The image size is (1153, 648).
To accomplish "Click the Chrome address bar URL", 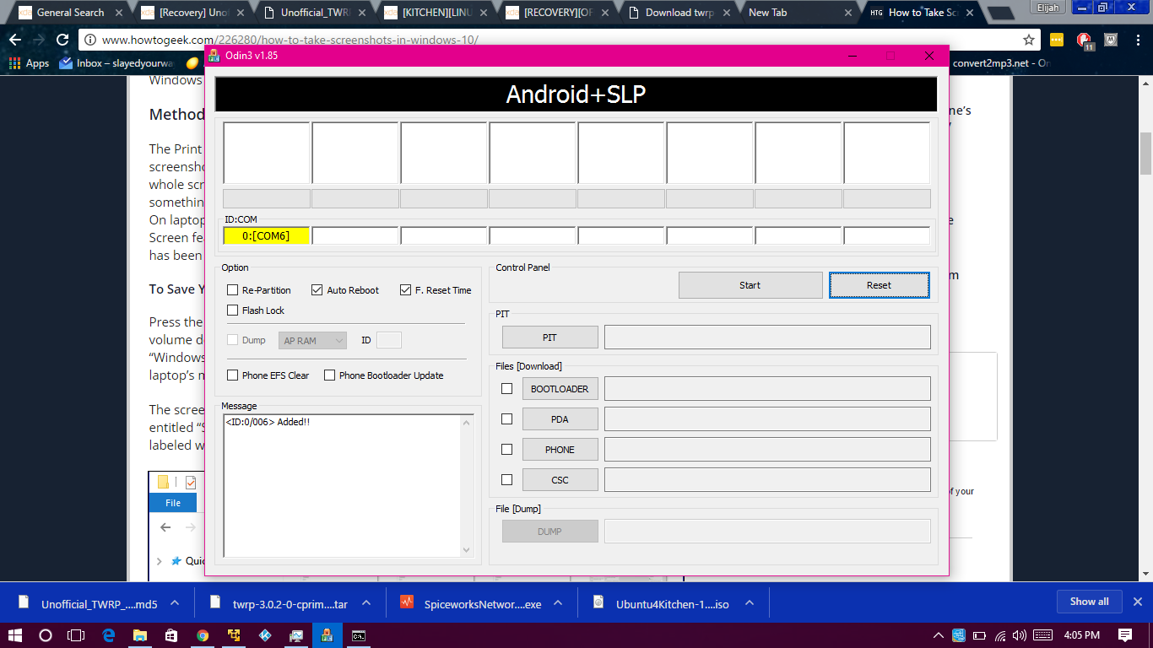I will (x=290, y=40).
